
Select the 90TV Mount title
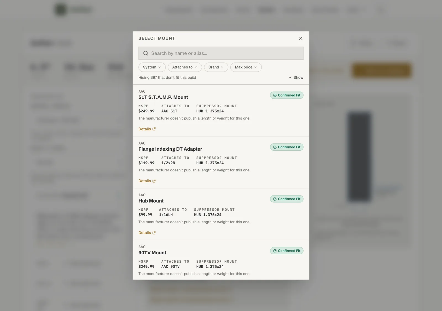tap(152, 253)
